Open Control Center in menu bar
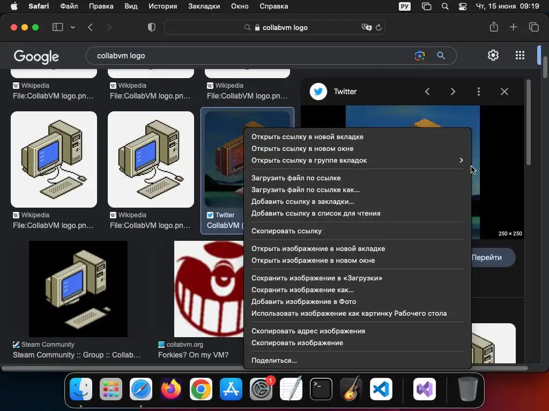The width and height of the screenshot is (549, 411). (463, 6)
